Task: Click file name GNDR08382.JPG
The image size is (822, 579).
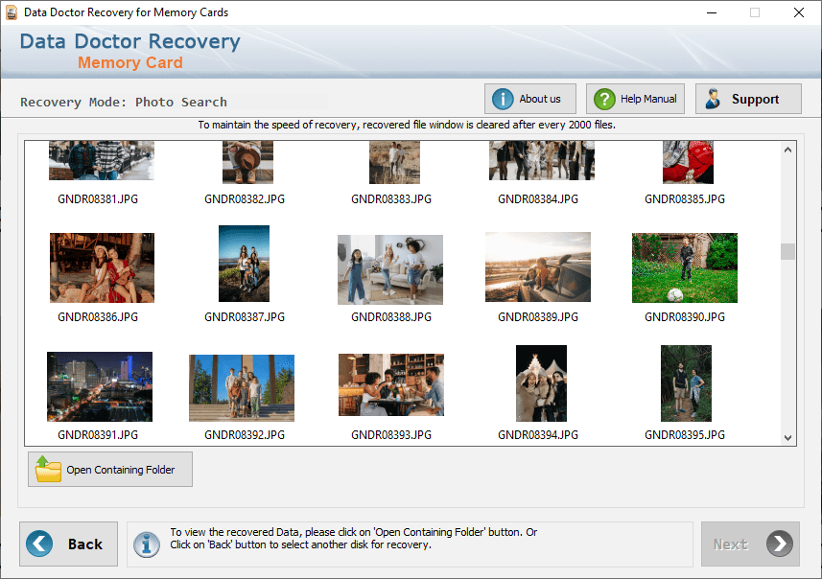Action: [x=245, y=199]
